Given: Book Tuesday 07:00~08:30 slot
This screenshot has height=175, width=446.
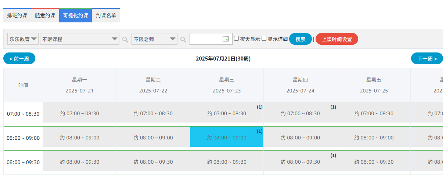Looking at the screenshot, I should pos(153,113).
